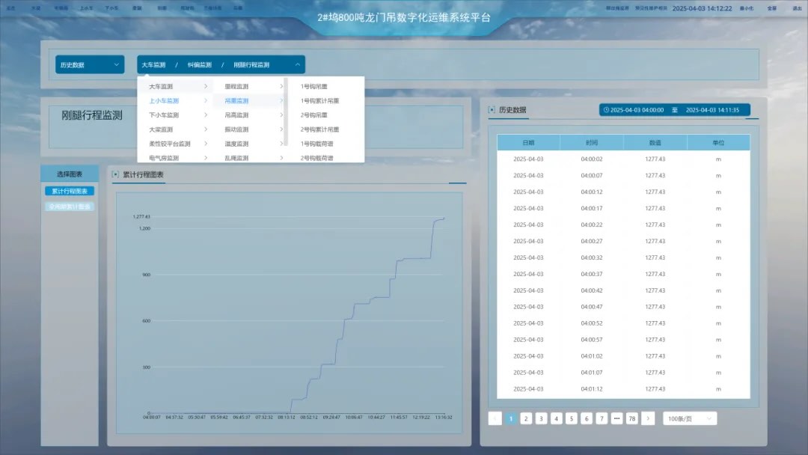808x455 pixels.
Task: Set the start time 2025-04-03 04:00:00 field
Action: click(x=637, y=110)
